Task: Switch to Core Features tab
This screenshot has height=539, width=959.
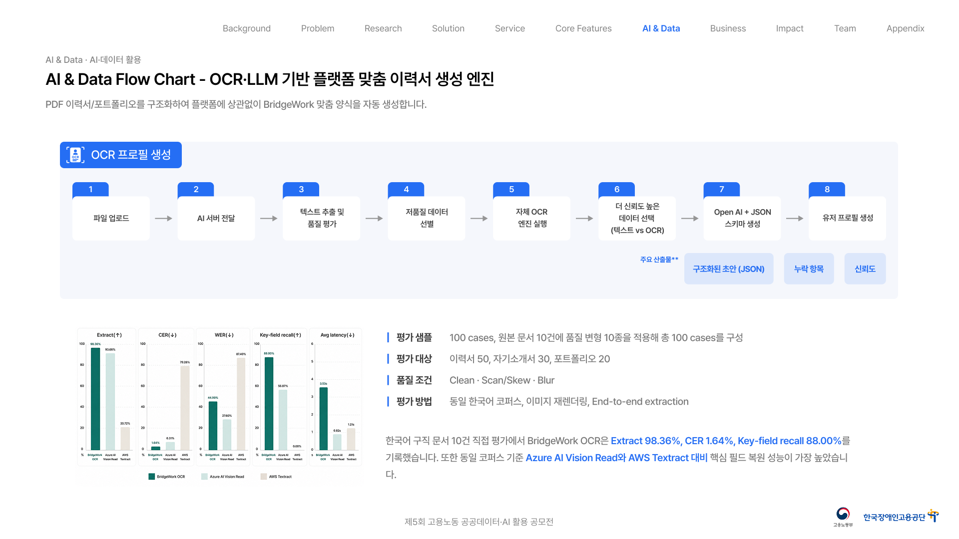Action: pos(583,28)
